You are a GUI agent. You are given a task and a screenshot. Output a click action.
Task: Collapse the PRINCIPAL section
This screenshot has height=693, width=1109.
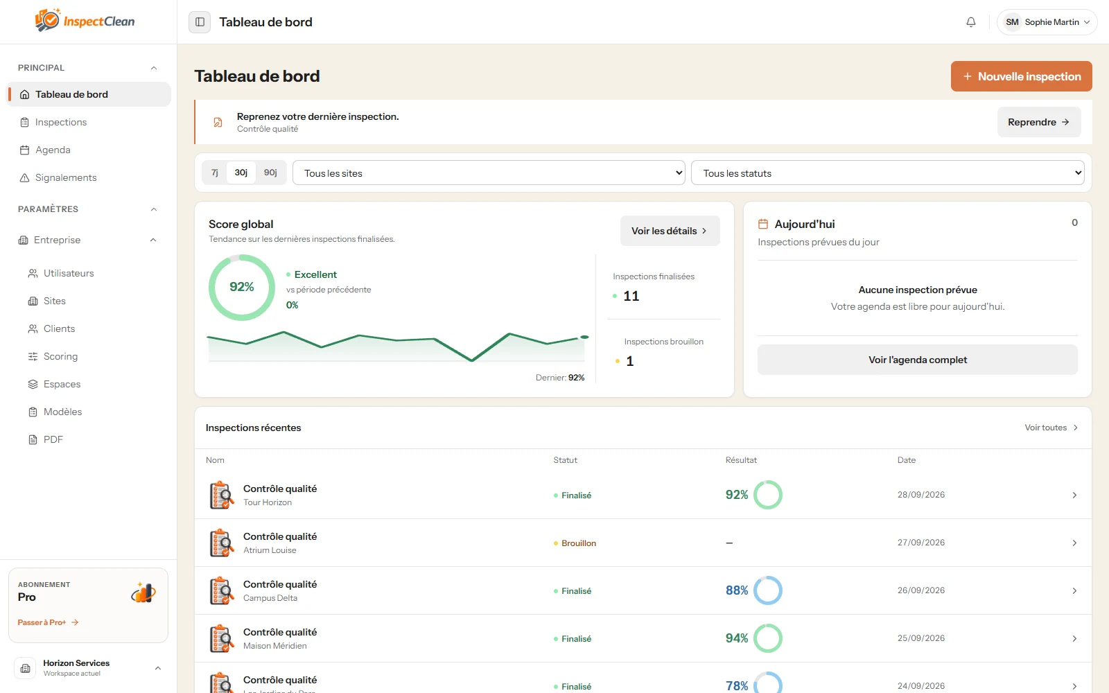[154, 68]
